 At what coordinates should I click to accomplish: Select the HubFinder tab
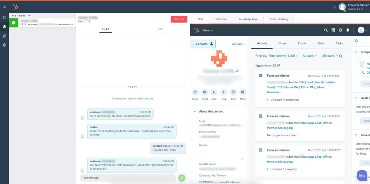(x=221, y=19)
